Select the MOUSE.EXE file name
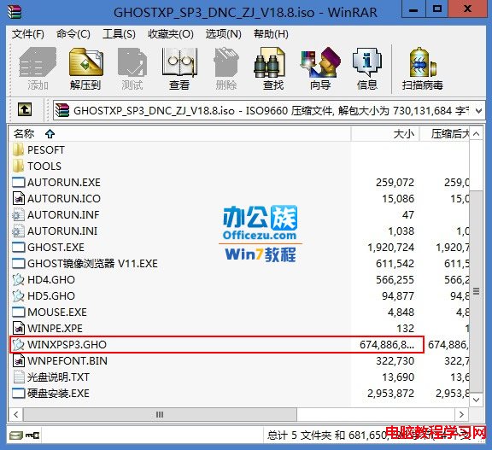 coord(57,313)
